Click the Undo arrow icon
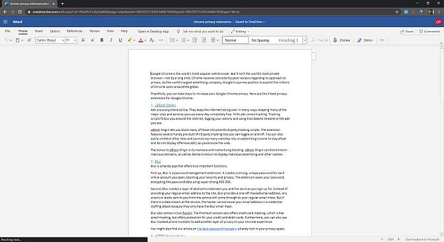This screenshot has width=444, height=242. (x=6, y=40)
